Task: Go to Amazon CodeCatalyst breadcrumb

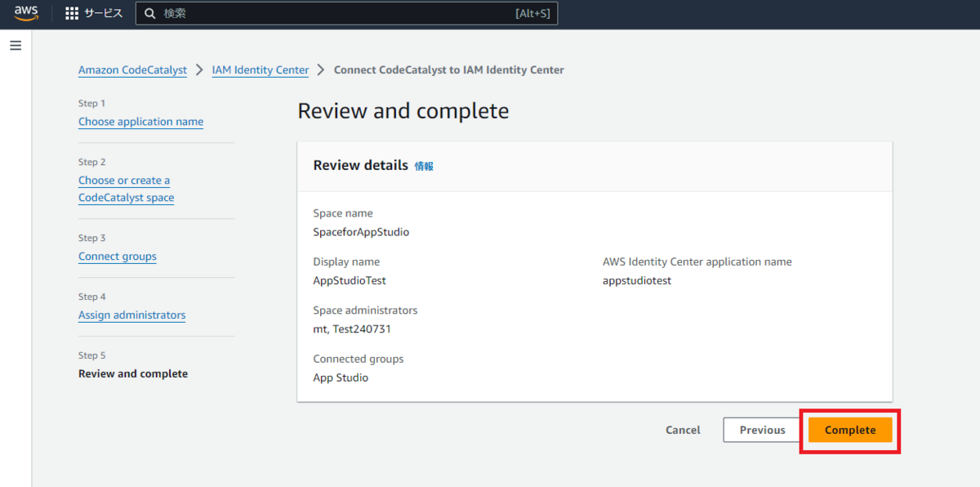Action: 132,70
